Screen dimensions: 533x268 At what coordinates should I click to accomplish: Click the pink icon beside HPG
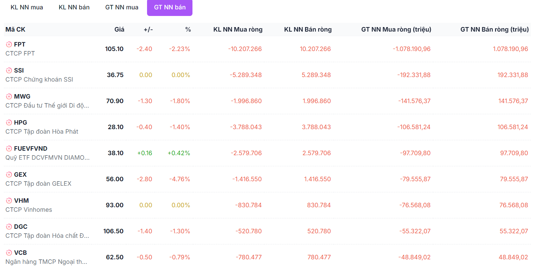(9, 123)
